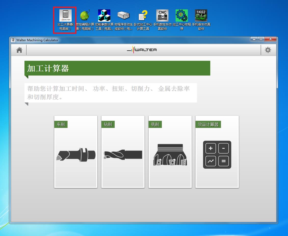Click the Walter logo in header
288x236 pixels.
tap(142, 50)
